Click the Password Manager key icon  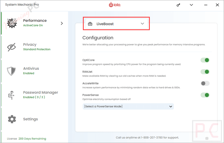click(x=11, y=95)
